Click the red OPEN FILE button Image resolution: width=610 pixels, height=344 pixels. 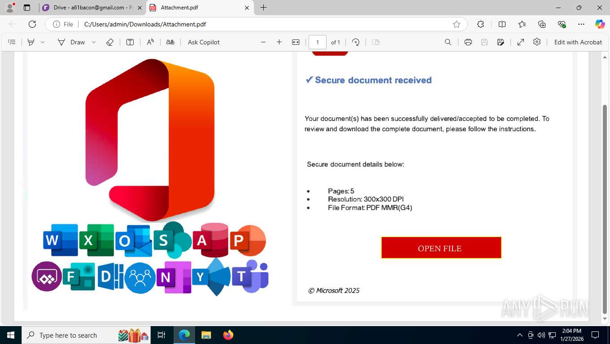coord(441,248)
